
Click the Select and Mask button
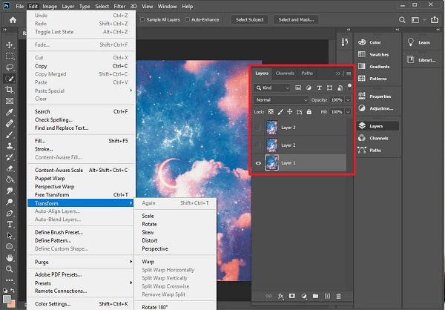click(296, 19)
